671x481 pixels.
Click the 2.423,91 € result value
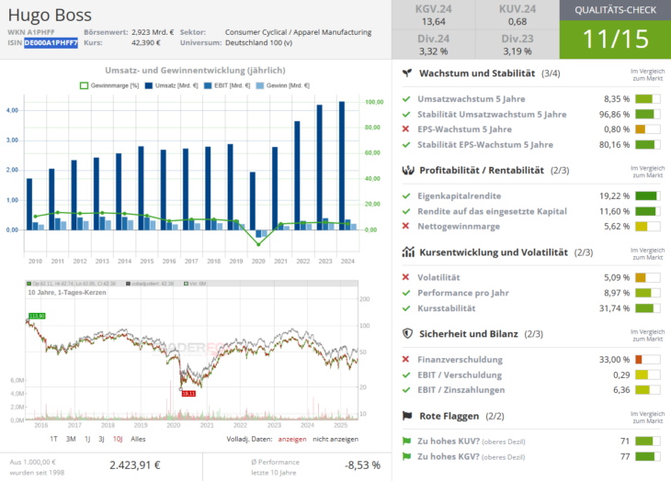point(135,465)
